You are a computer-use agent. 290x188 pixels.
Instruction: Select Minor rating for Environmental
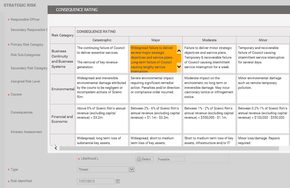click(x=263, y=89)
